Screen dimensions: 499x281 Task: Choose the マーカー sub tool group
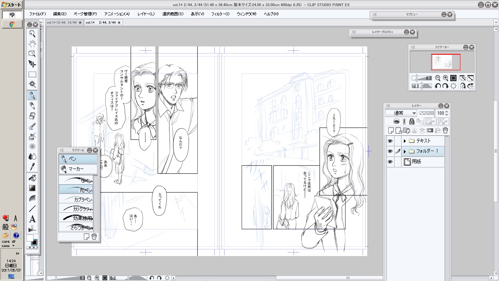[x=78, y=169]
